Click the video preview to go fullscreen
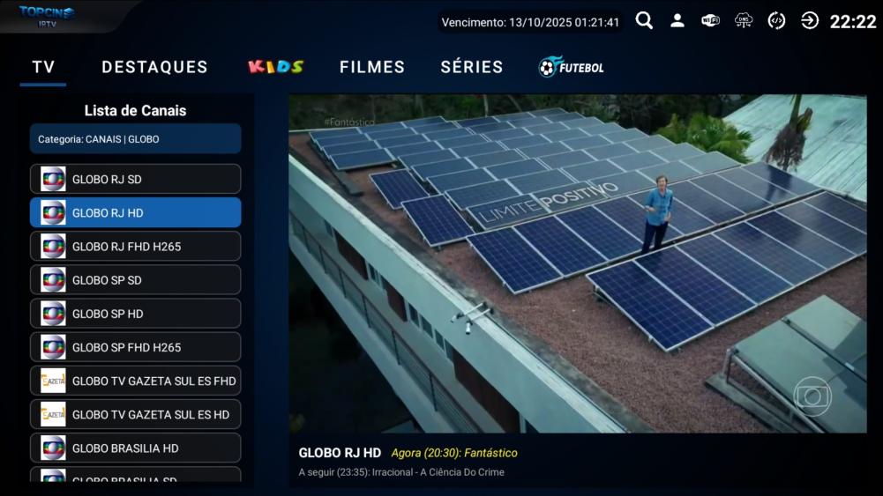This screenshot has height=496, width=883. point(577,263)
